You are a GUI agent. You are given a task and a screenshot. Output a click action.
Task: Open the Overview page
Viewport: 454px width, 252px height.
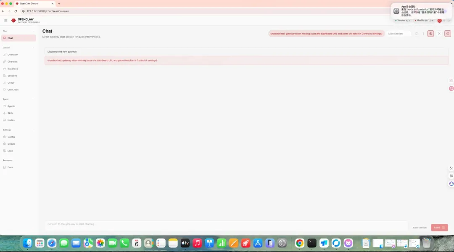[18, 55]
